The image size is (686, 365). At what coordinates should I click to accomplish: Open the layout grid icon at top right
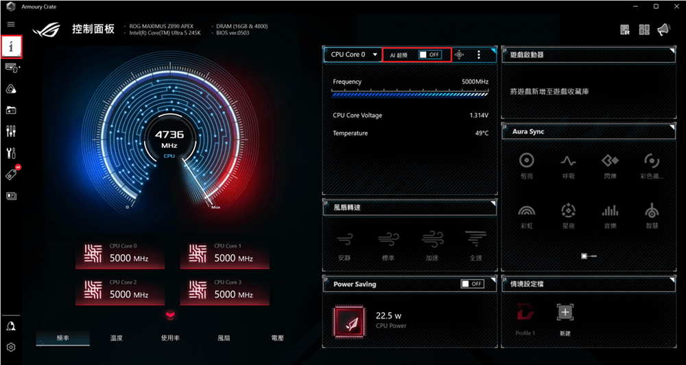pos(644,29)
